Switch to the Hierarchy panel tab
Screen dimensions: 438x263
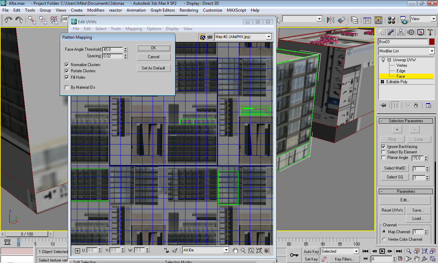tap(401, 33)
